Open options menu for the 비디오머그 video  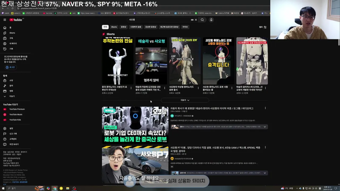tap(265, 108)
